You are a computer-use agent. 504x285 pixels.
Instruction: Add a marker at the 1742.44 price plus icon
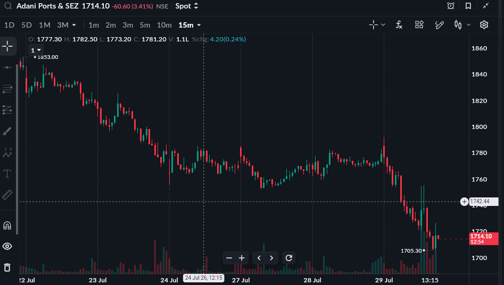click(x=464, y=202)
